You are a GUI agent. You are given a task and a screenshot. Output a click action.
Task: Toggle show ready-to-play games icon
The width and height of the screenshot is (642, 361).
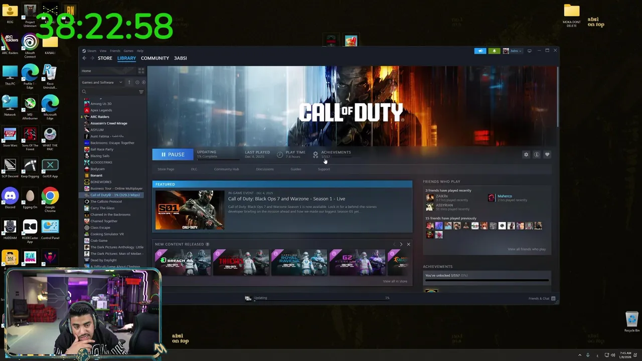click(143, 82)
